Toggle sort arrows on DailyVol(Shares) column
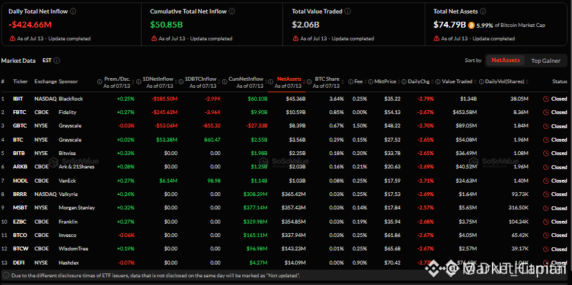572x285 pixels. point(527,82)
